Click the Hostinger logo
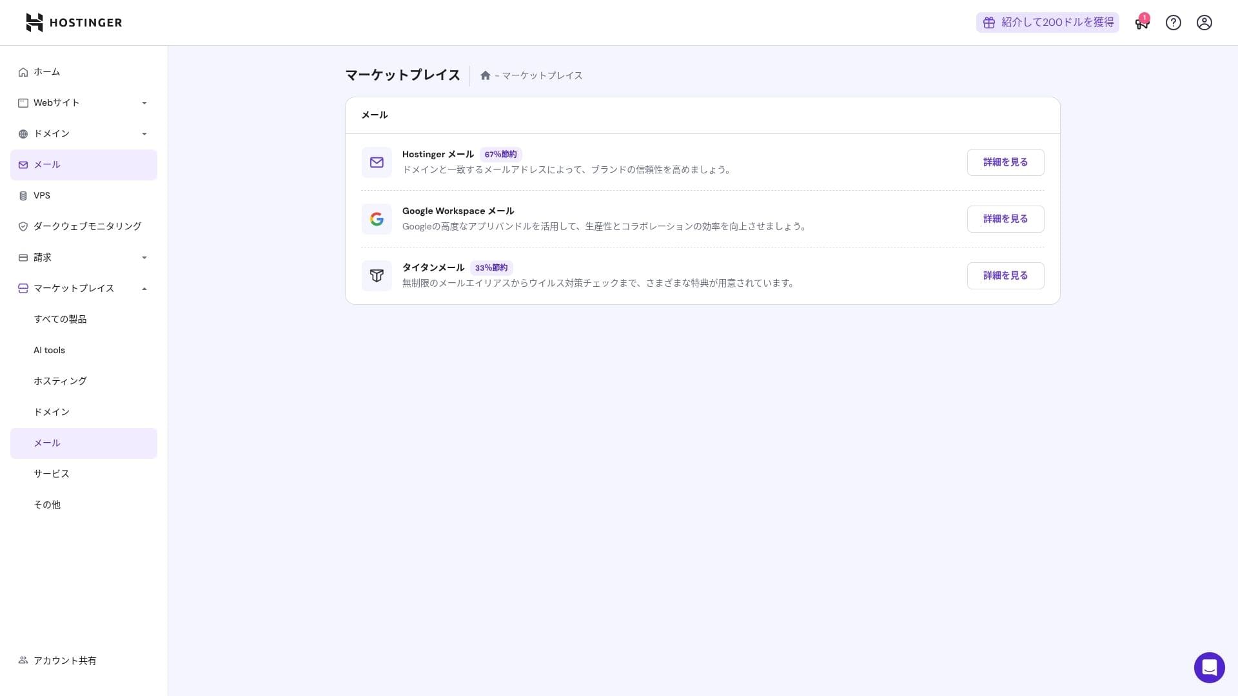 (74, 23)
